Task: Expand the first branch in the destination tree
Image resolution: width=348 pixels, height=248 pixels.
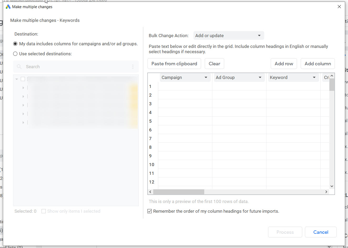Action: [23, 87]
